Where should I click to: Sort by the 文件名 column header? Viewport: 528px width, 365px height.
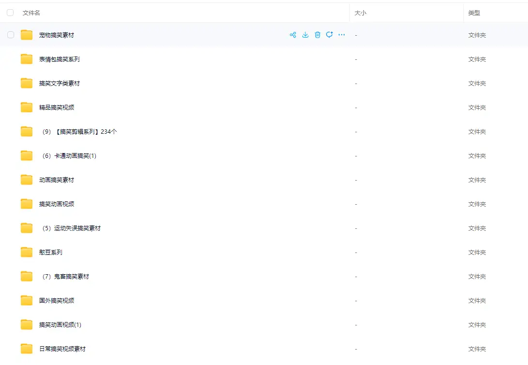(31, 13)
